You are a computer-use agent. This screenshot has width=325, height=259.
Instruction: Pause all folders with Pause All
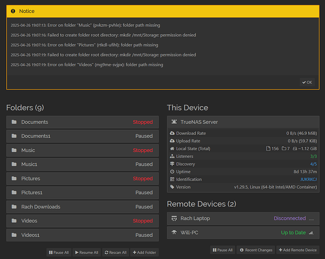point(59,252)
